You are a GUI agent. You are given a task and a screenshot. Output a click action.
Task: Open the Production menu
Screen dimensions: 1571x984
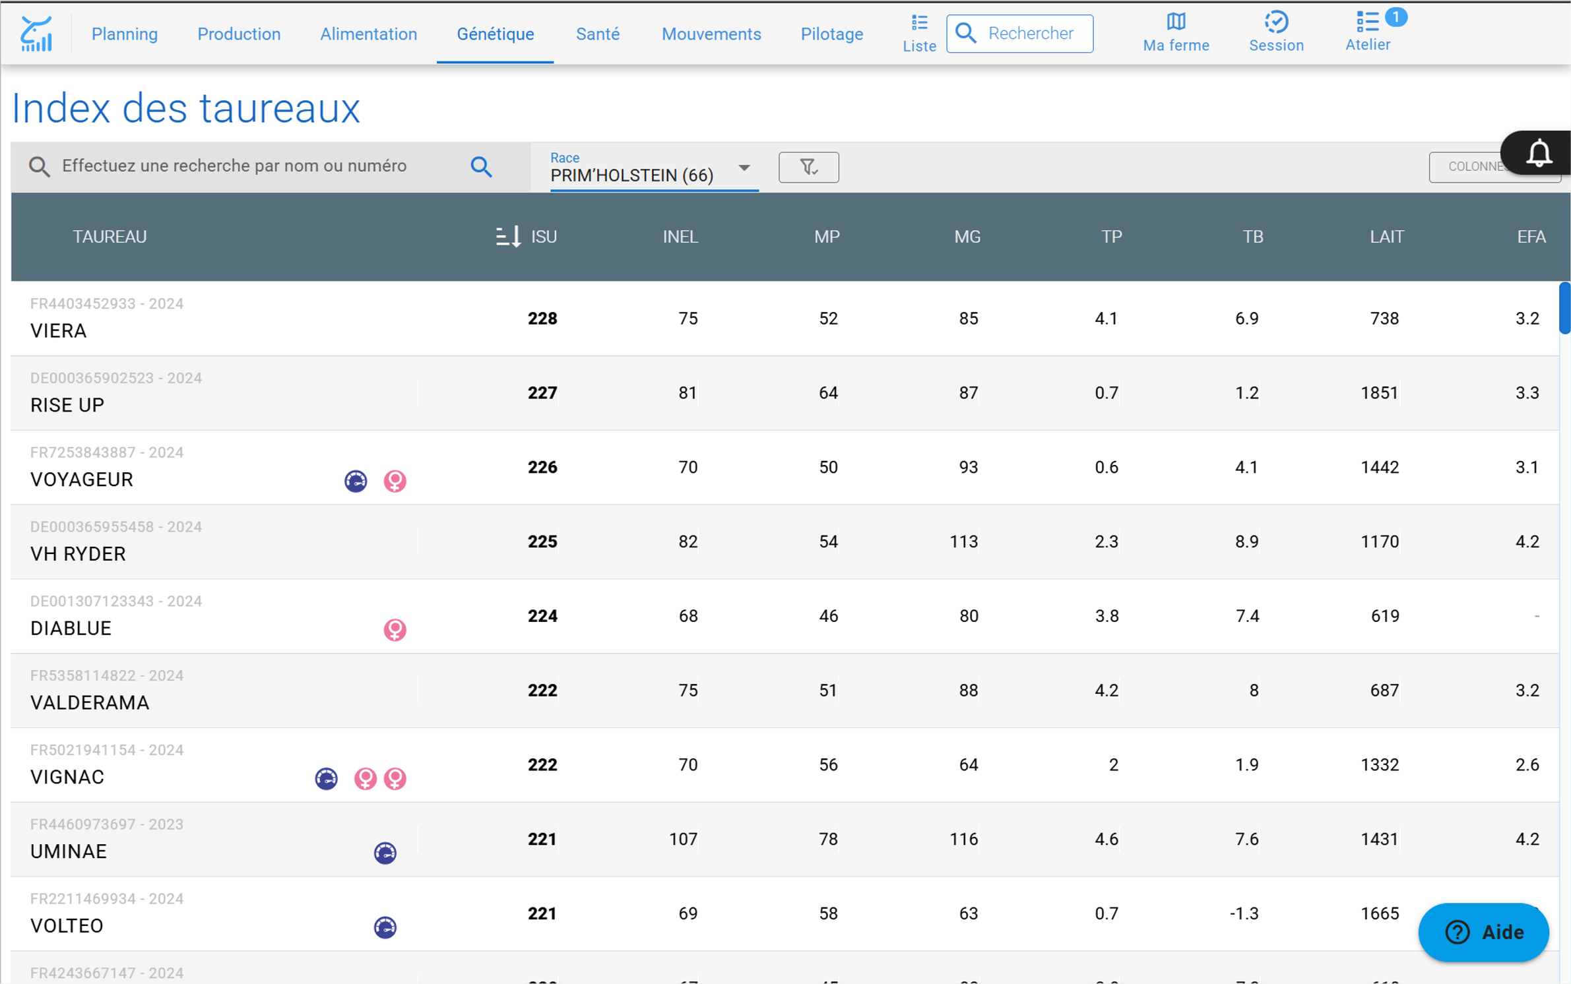click(239, 34)
